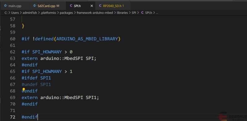Click the dimmed '#undef SPI1' on line 67

[x=36, y=84]
